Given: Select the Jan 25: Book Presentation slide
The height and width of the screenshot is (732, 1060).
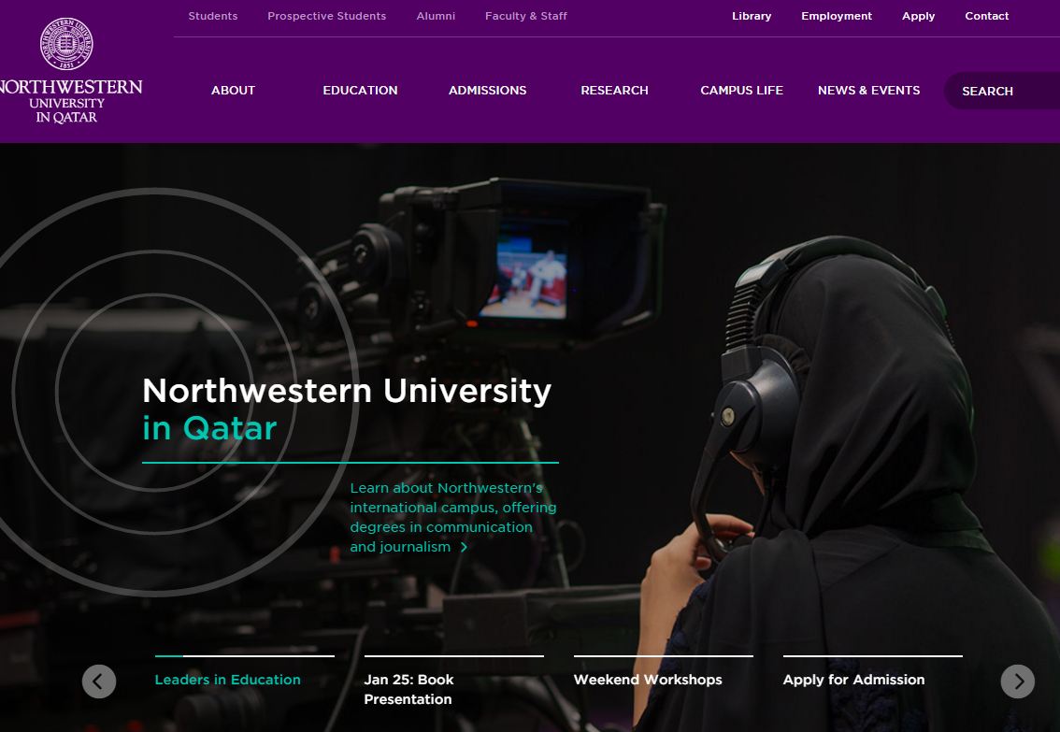Looking at the screenshot, I should [409, 689].
